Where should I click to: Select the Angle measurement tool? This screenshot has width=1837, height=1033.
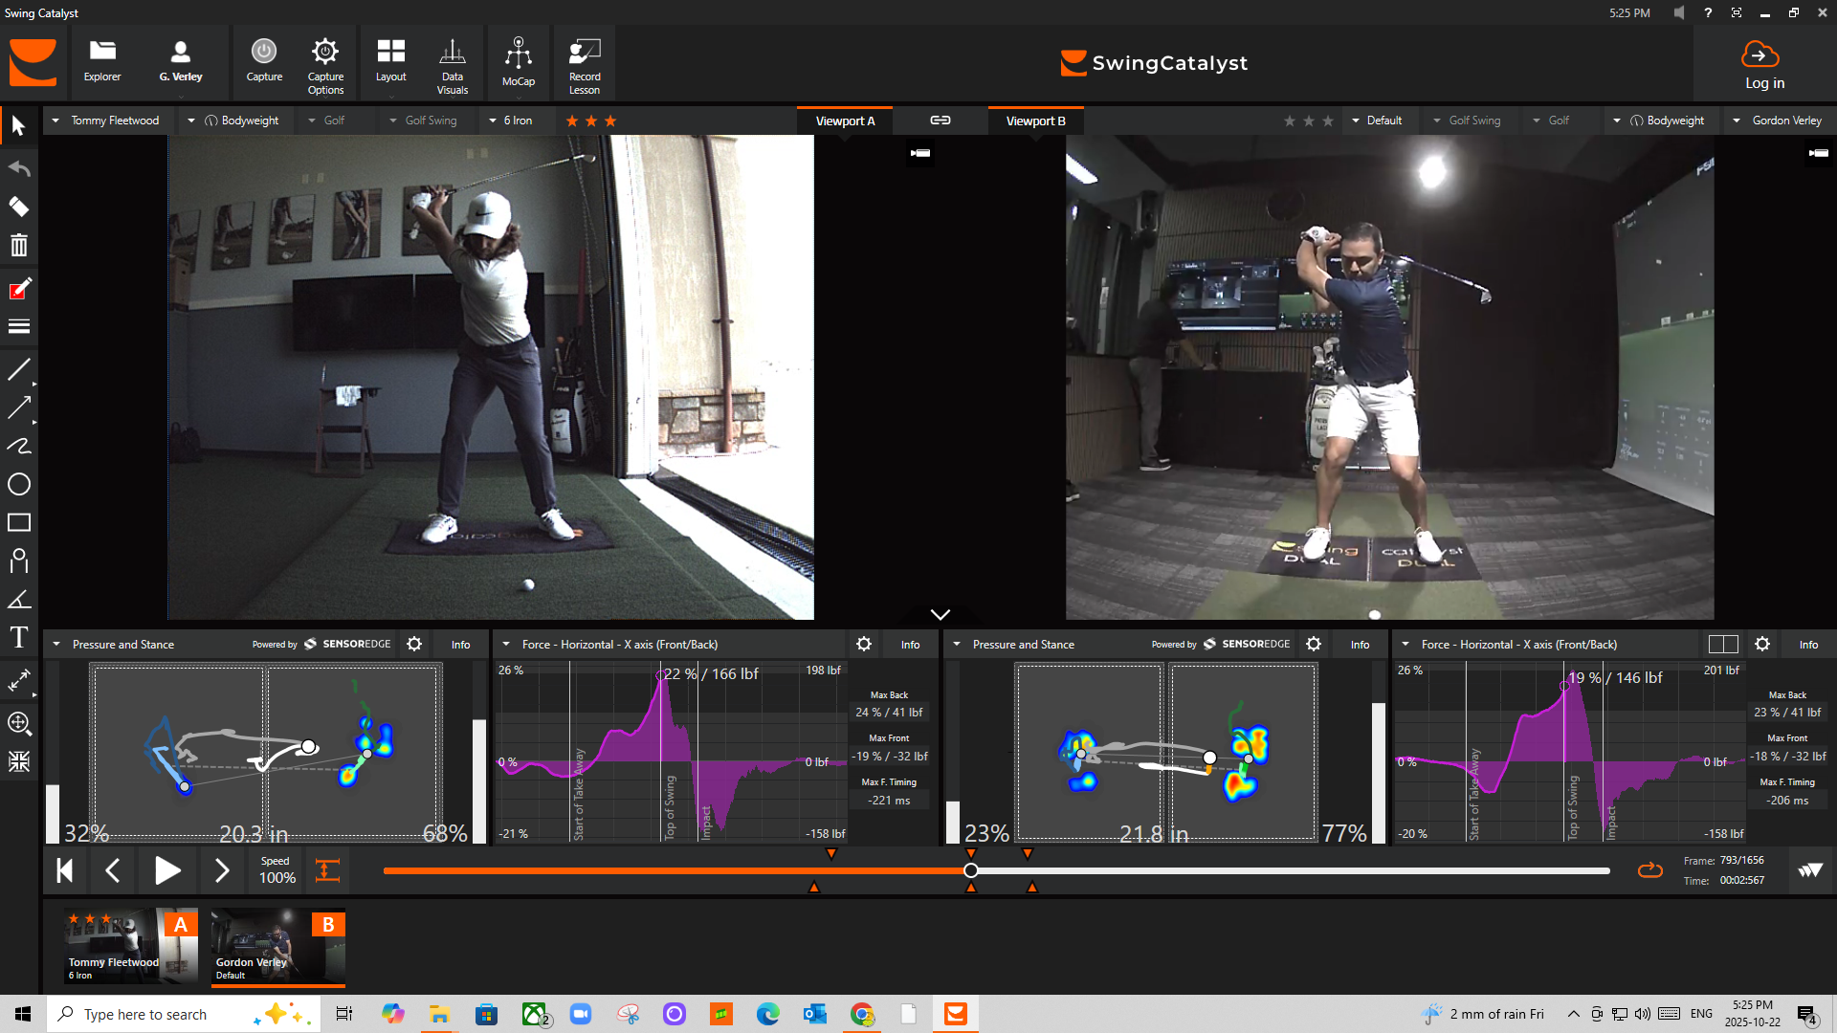(x=19, y=600)
